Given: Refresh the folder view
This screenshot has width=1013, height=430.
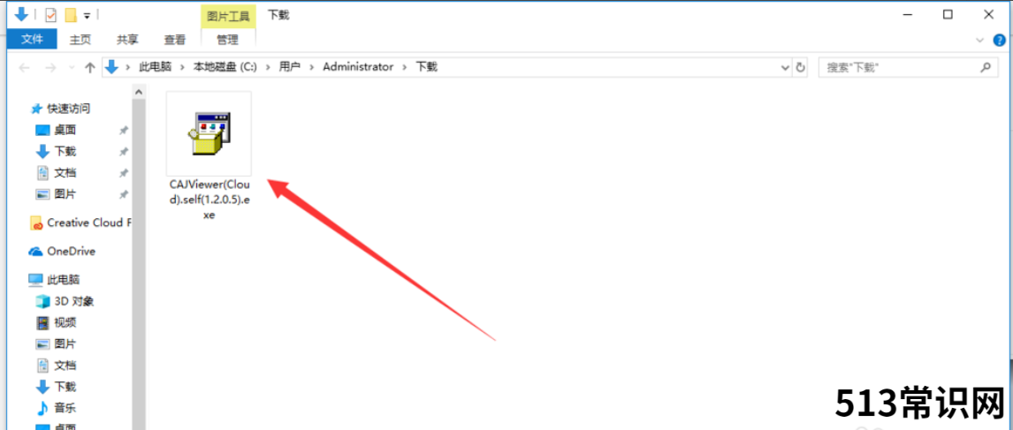Looking at the screenshot, I should point(801,67).
